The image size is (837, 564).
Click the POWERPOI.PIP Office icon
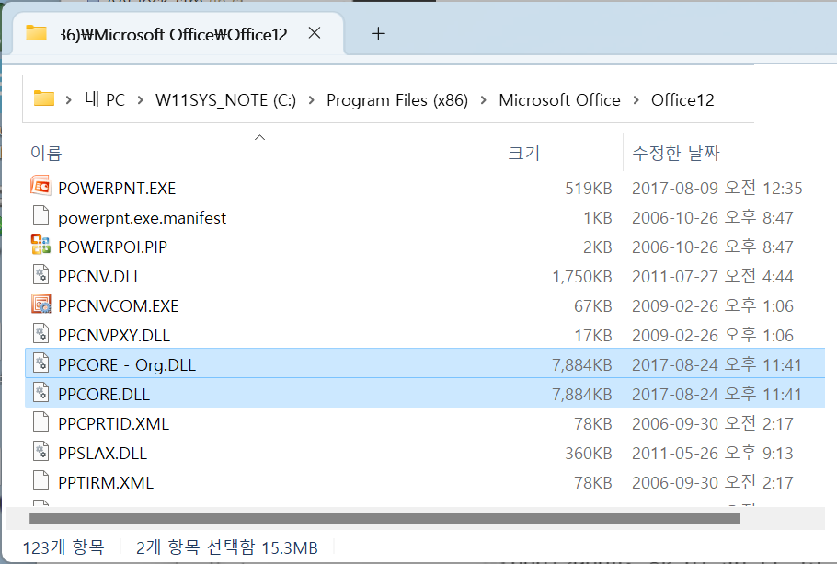(x=41, y=245)
